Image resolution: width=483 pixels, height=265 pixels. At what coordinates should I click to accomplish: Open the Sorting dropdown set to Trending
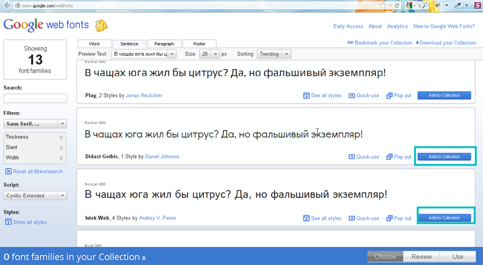[274, 54]
